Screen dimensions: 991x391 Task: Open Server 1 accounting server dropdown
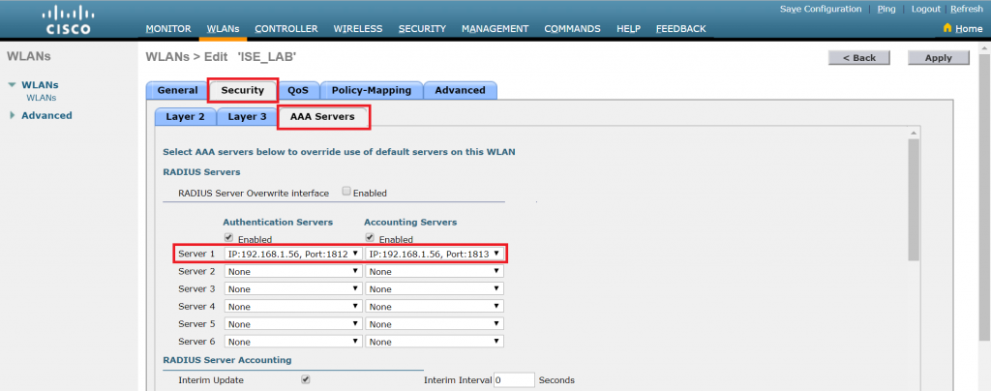435,254
